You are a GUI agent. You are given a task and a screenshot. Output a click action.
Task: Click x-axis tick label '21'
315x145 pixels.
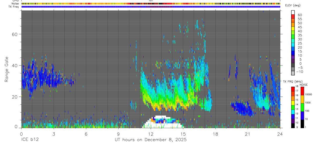[x=248, y=134]
